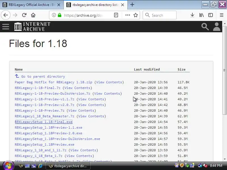Click rbxlegacyarchive taskbar window button
This screenshot has height=170, width=227.
click(68, 166)
